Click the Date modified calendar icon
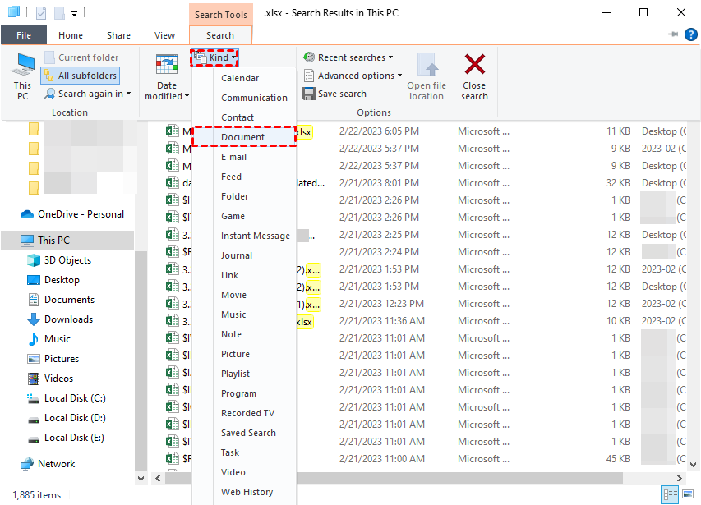701x505 pixels. pyautogui.click(x=167, y=66)
